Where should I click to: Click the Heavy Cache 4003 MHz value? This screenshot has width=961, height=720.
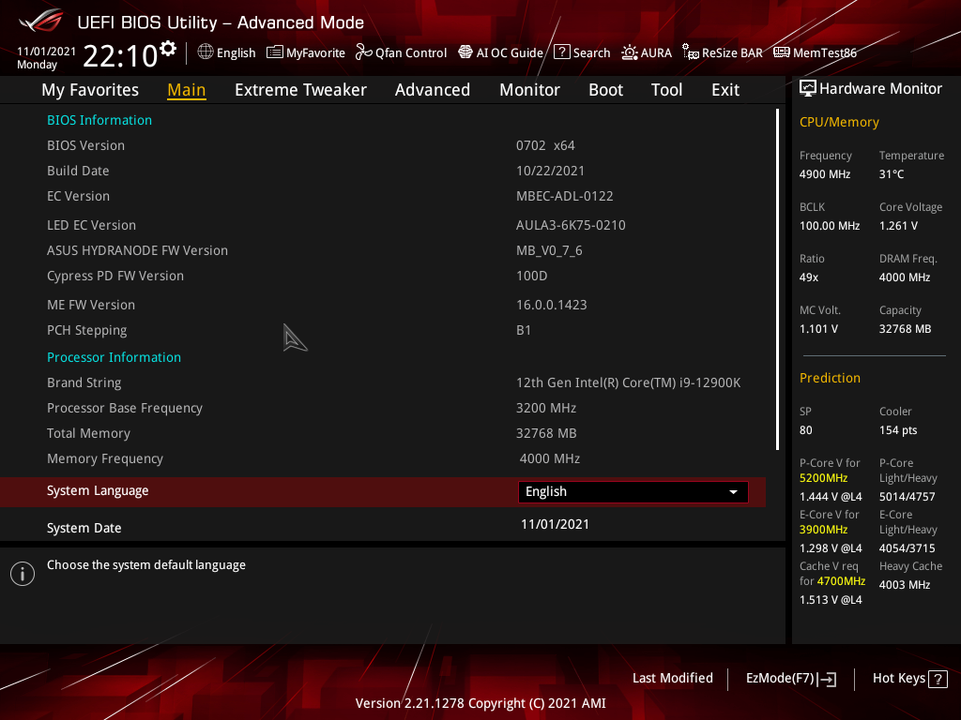coord(905,585)
